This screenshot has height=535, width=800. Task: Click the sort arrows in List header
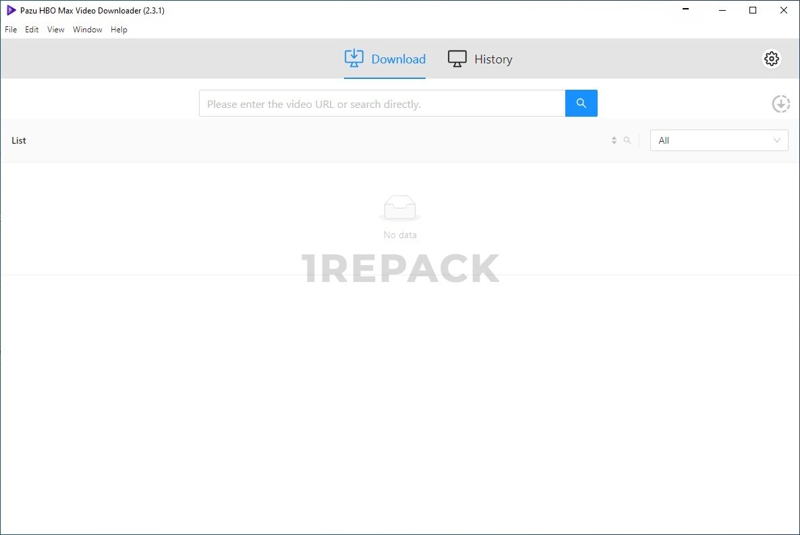click(x=614, y=140)
